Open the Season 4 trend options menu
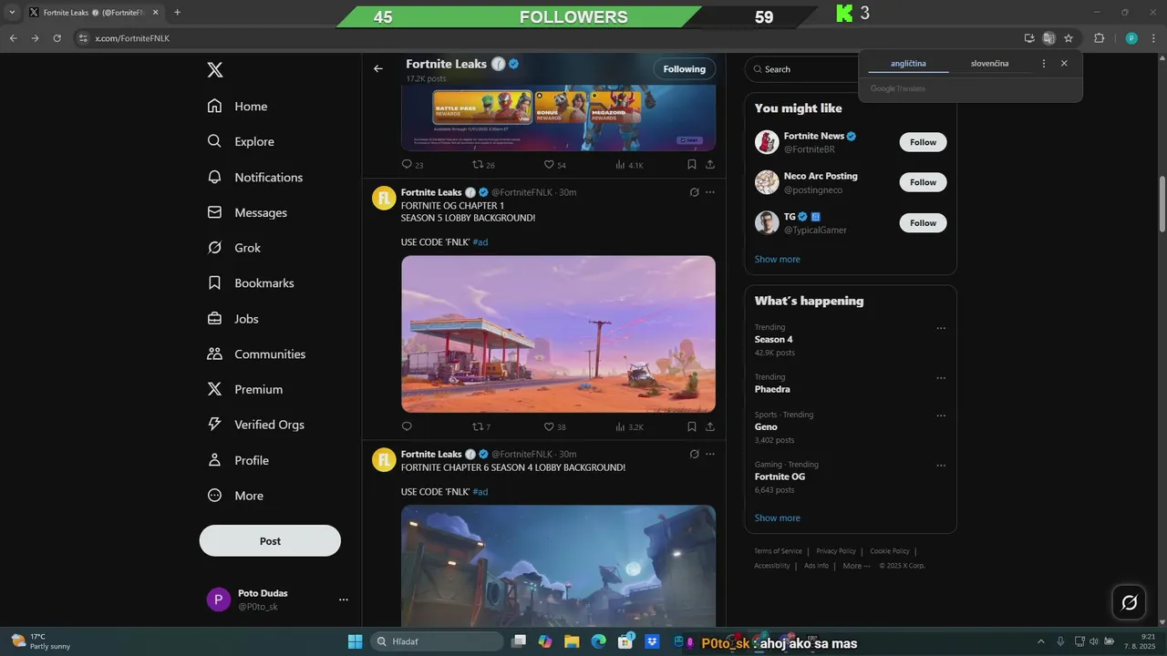 tap(941, 328)
